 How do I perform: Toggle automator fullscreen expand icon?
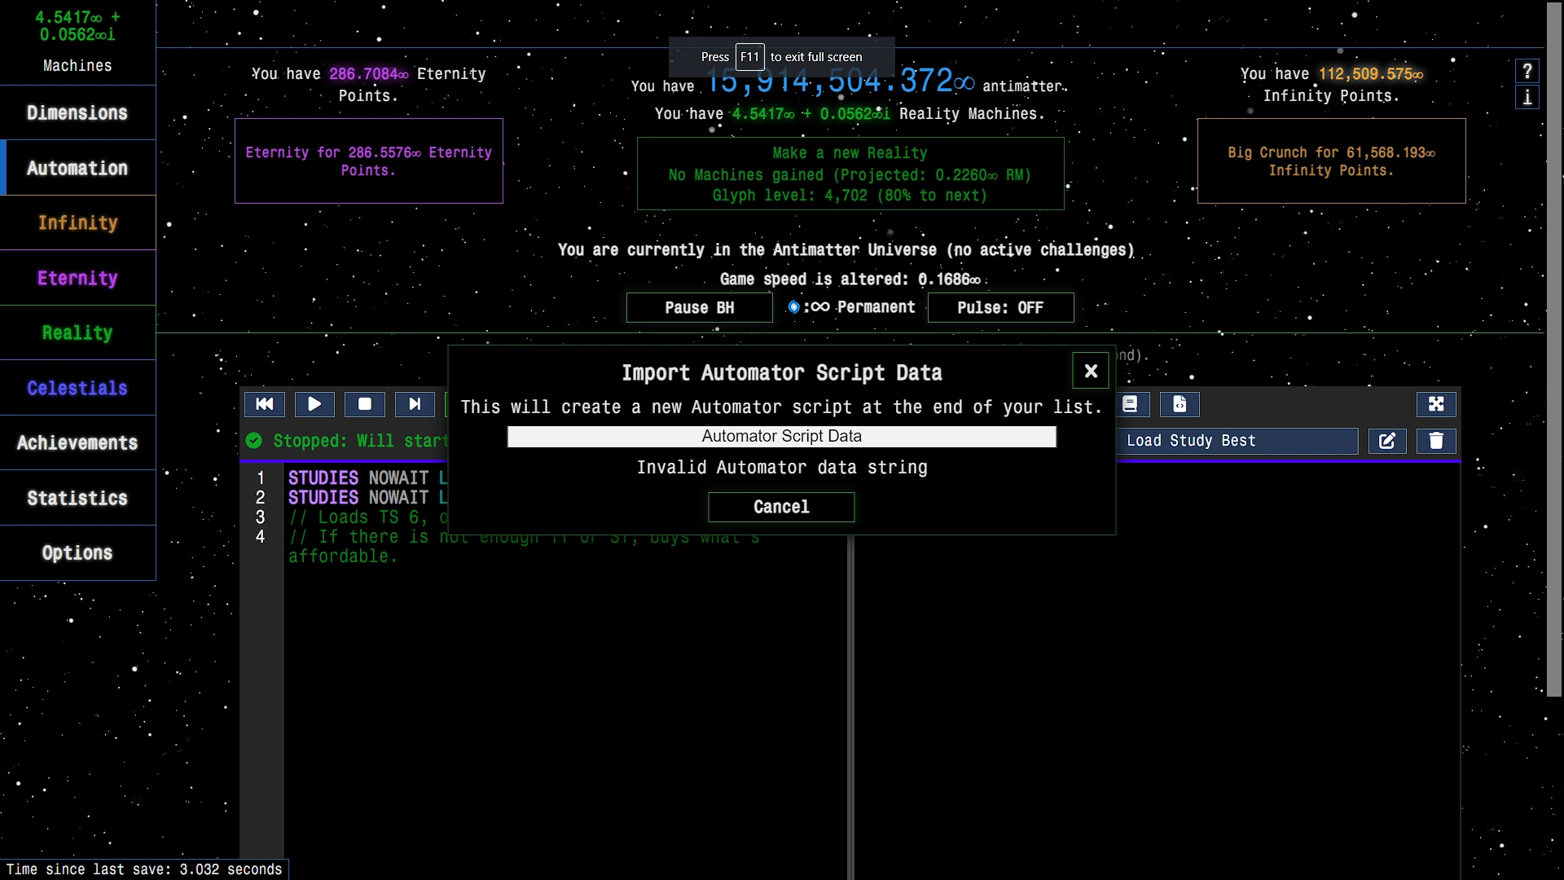tap(1436, 404)
